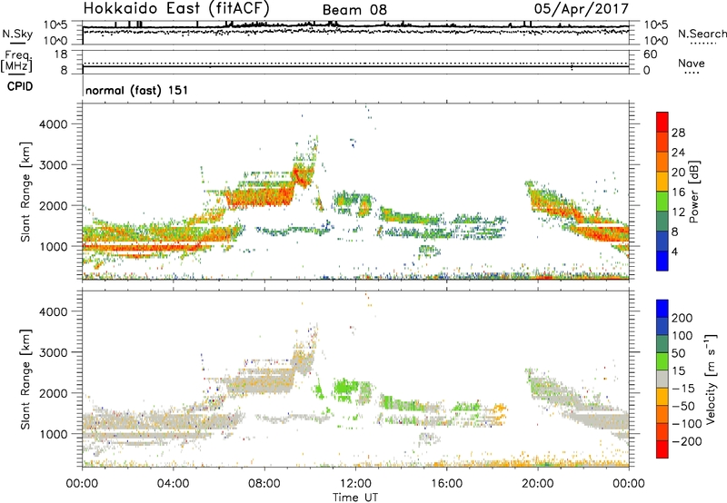Click the "-50" label on the velocity colorbar
The height and width of the screenshot is (503, 727).
pyautogui.click(x=683, y=406)
